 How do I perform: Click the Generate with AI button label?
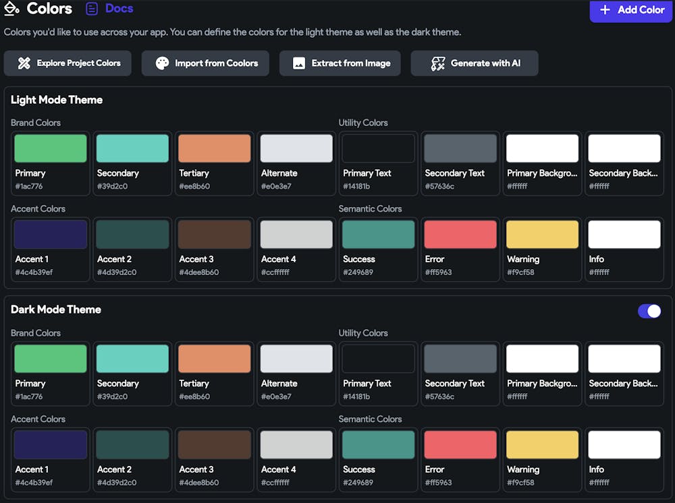coord(485,63)
